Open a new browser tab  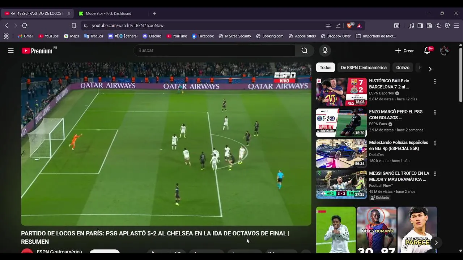point(154,13)
